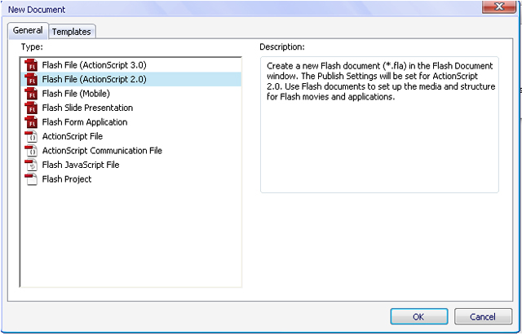Dismiss dialog with Cancel button
This screenshot has height=335, width=522.
483,317
